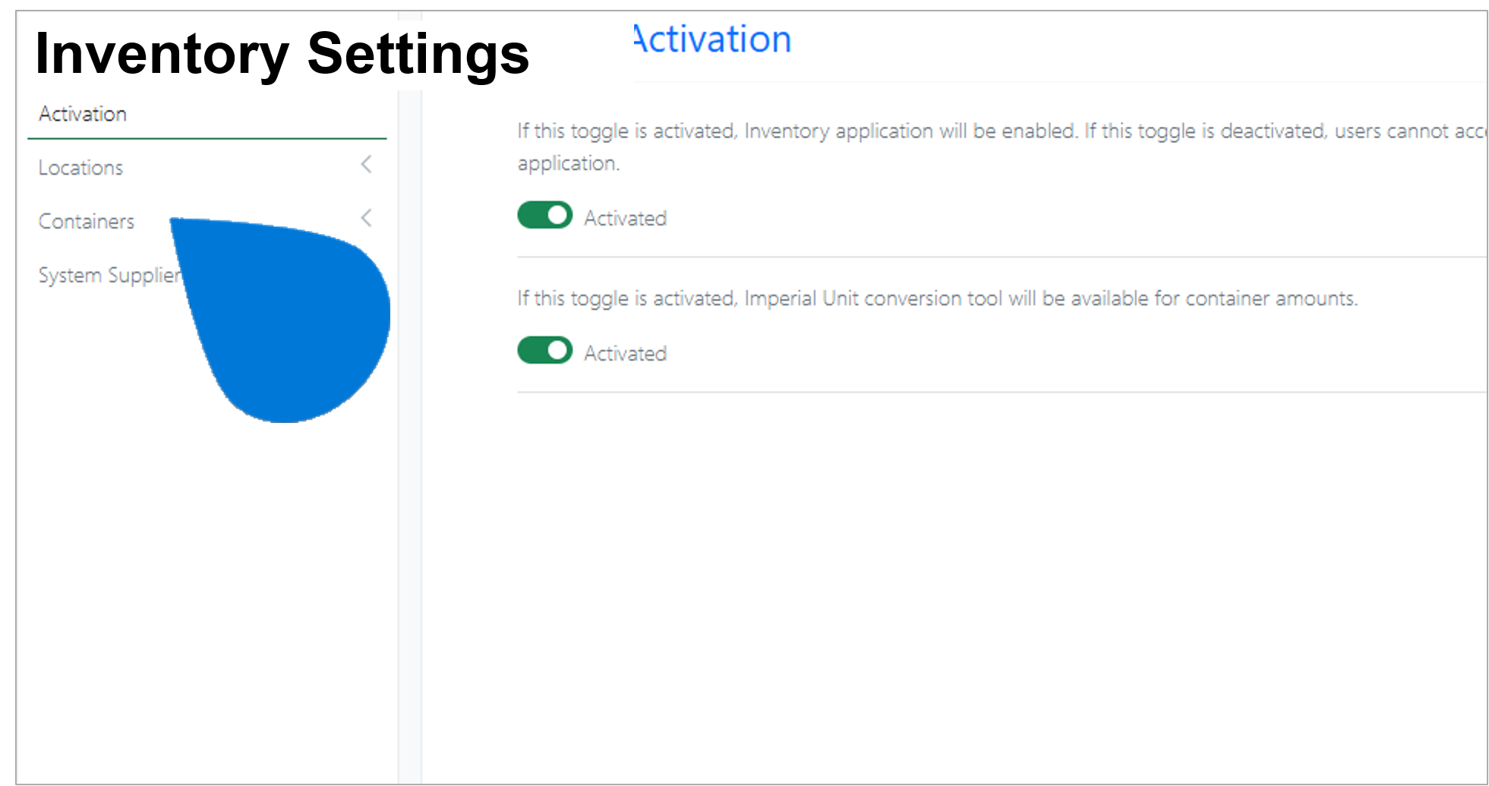Expand the Containers menu chevron
Screen dimensions: 1489x786
pyautogui.click(x=366, y=218)
